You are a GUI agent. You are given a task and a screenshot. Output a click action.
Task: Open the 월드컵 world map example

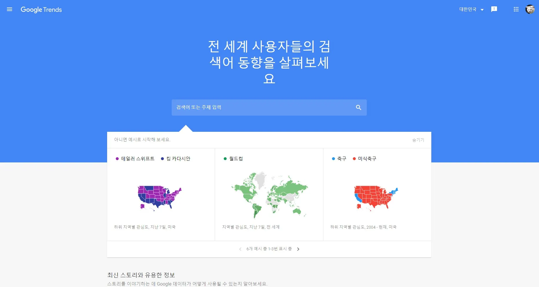(269, 195)
